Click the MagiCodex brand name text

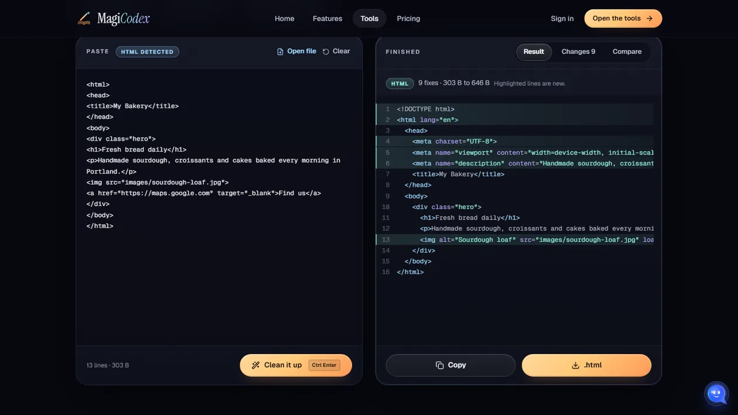(x=123, y=19)
